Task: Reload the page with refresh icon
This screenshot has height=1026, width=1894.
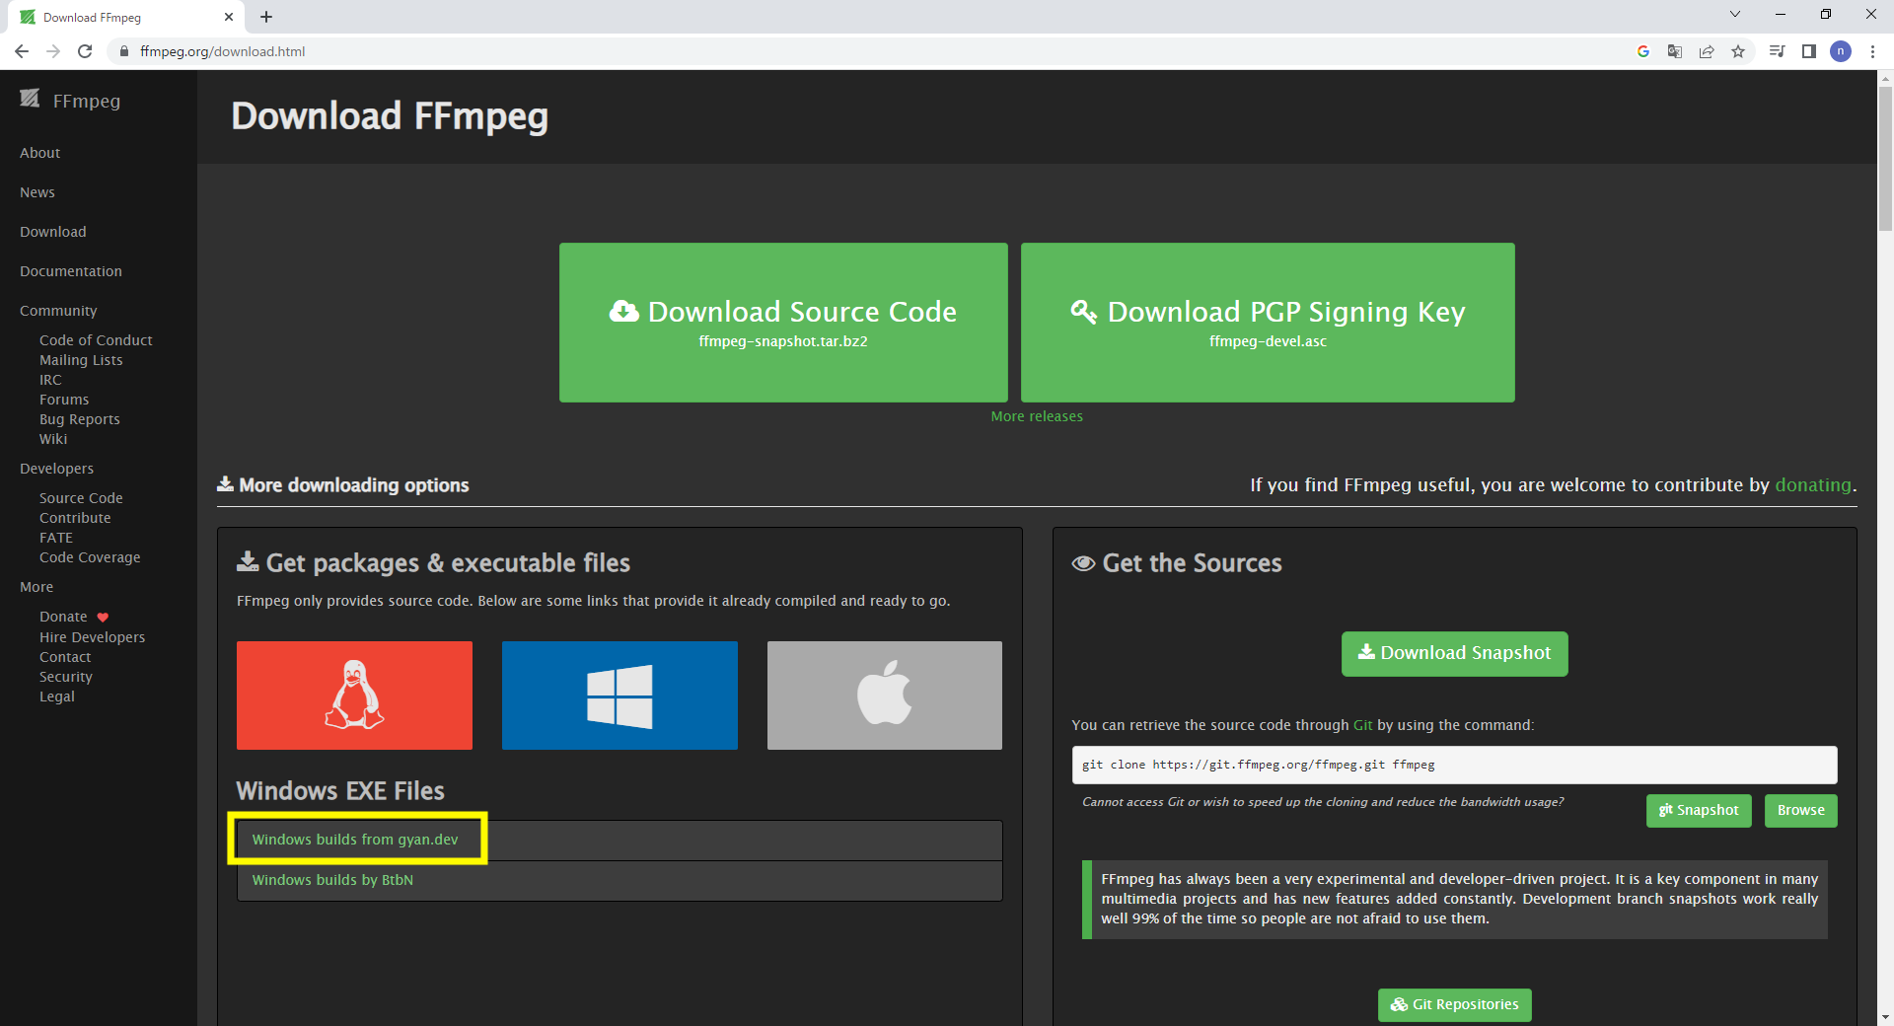Action: (x=85, y=51)
